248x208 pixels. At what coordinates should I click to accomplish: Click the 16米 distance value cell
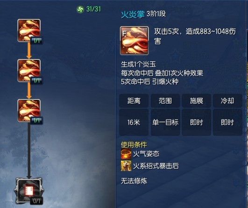click(x=134, y=122)
